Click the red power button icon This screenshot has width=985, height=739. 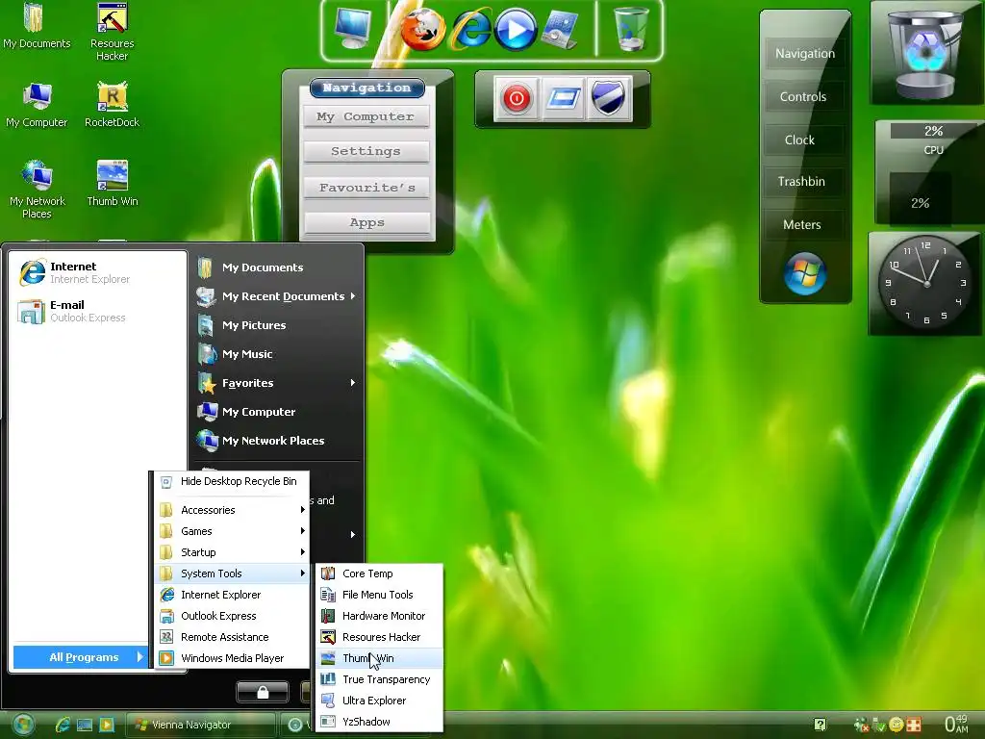(517, 99)
